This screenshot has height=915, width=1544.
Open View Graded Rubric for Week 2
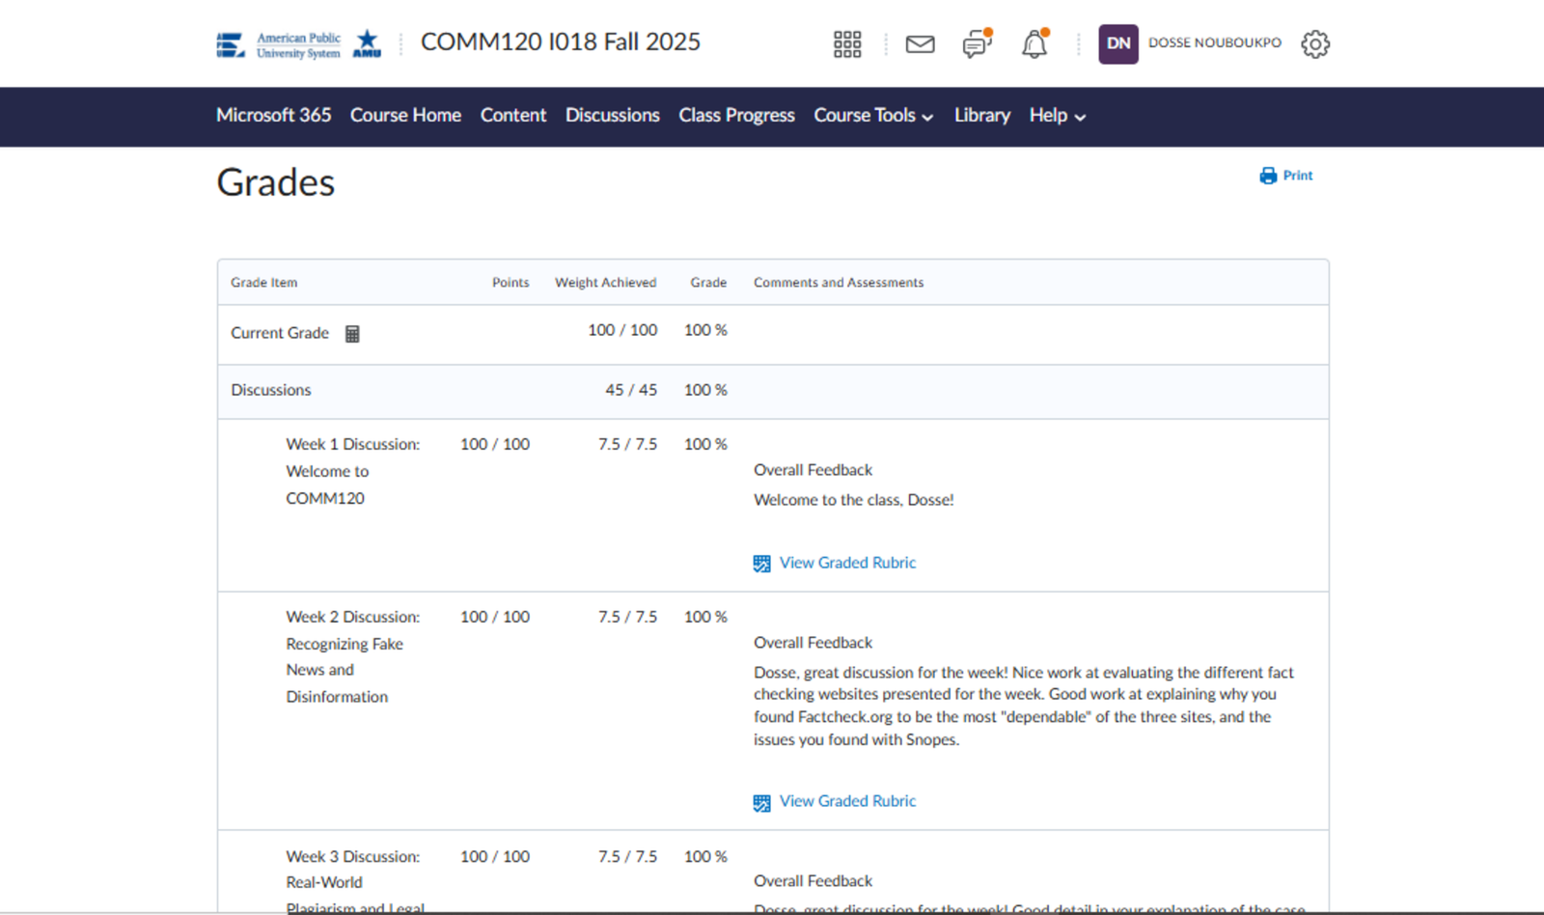tap(848, 801)
